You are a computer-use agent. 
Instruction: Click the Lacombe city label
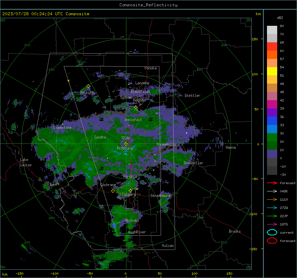[142, 83]
